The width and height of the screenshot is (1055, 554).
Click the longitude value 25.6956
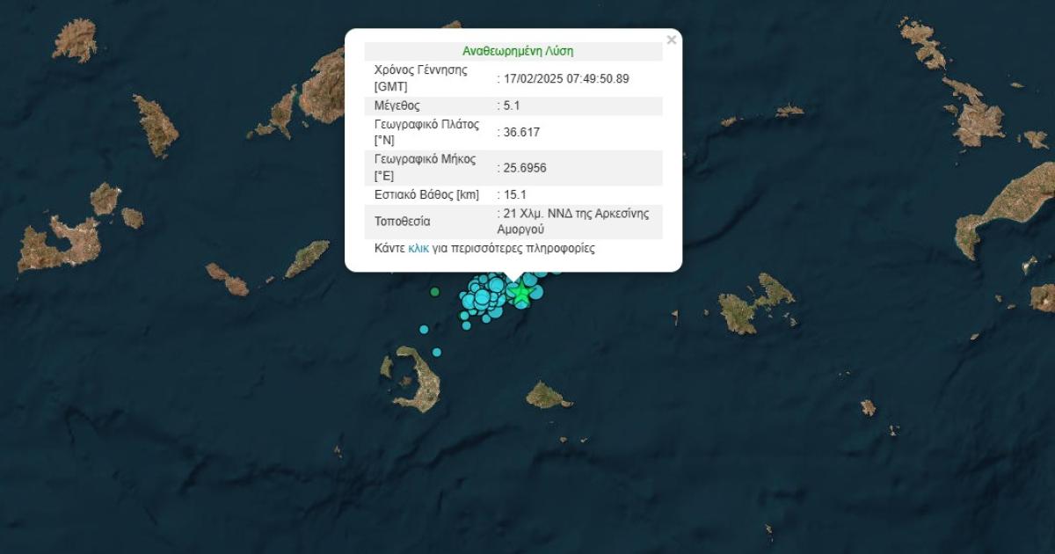click(525, 167)
